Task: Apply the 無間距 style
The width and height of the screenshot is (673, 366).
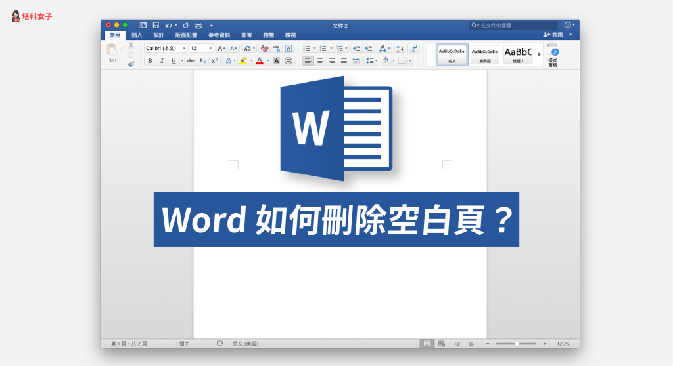Action: coord(485,54)
